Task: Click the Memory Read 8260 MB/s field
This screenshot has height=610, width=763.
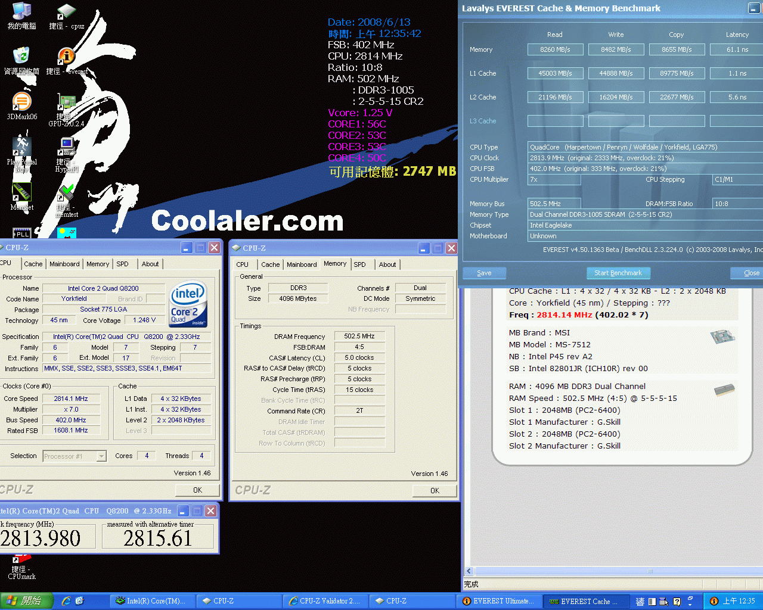Action: 555,49
